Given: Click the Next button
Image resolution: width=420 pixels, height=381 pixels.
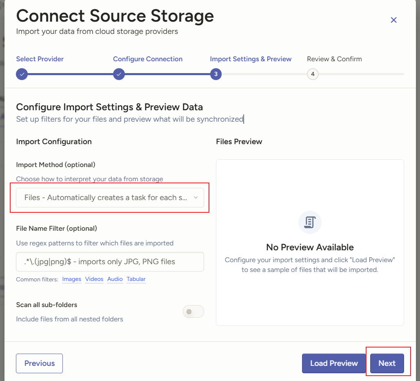Looking at the screenshot, I should pos(387,363).
